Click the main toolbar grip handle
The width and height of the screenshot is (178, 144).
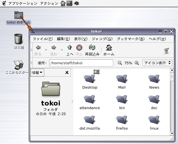point(31,50)
